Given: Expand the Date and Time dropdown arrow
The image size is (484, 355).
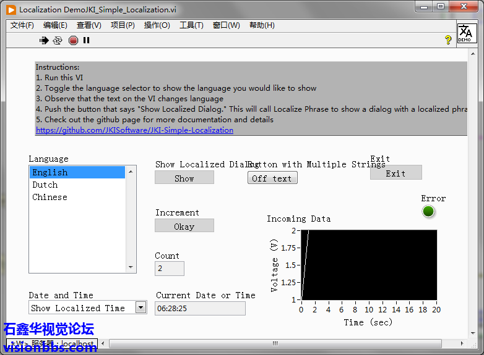Looking at the screenshot, I should [x=141, y=307].
